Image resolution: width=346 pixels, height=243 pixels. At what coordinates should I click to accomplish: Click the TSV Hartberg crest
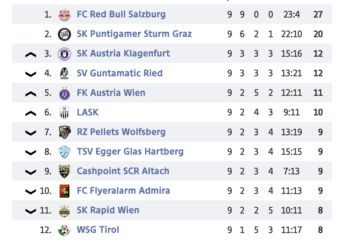(64, 152)
